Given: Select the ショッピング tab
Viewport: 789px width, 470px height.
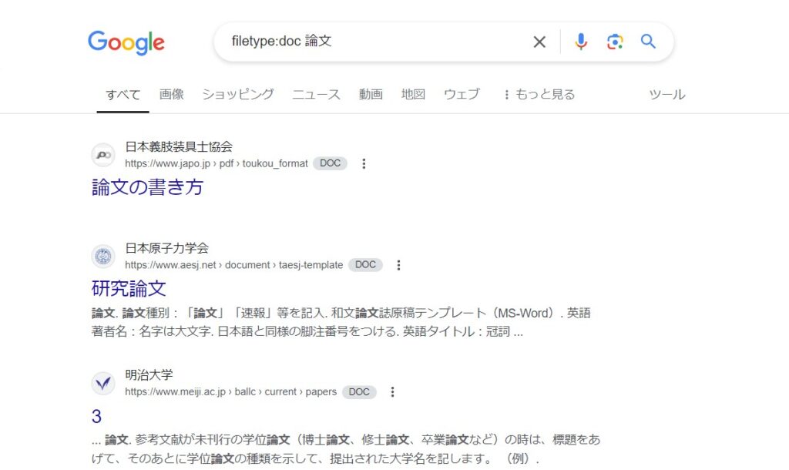Looking at the screenshot, I should coord(237,95).
